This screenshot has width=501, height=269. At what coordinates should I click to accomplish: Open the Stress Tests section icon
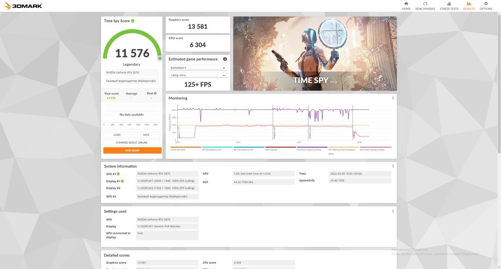(x=449, y=4)
